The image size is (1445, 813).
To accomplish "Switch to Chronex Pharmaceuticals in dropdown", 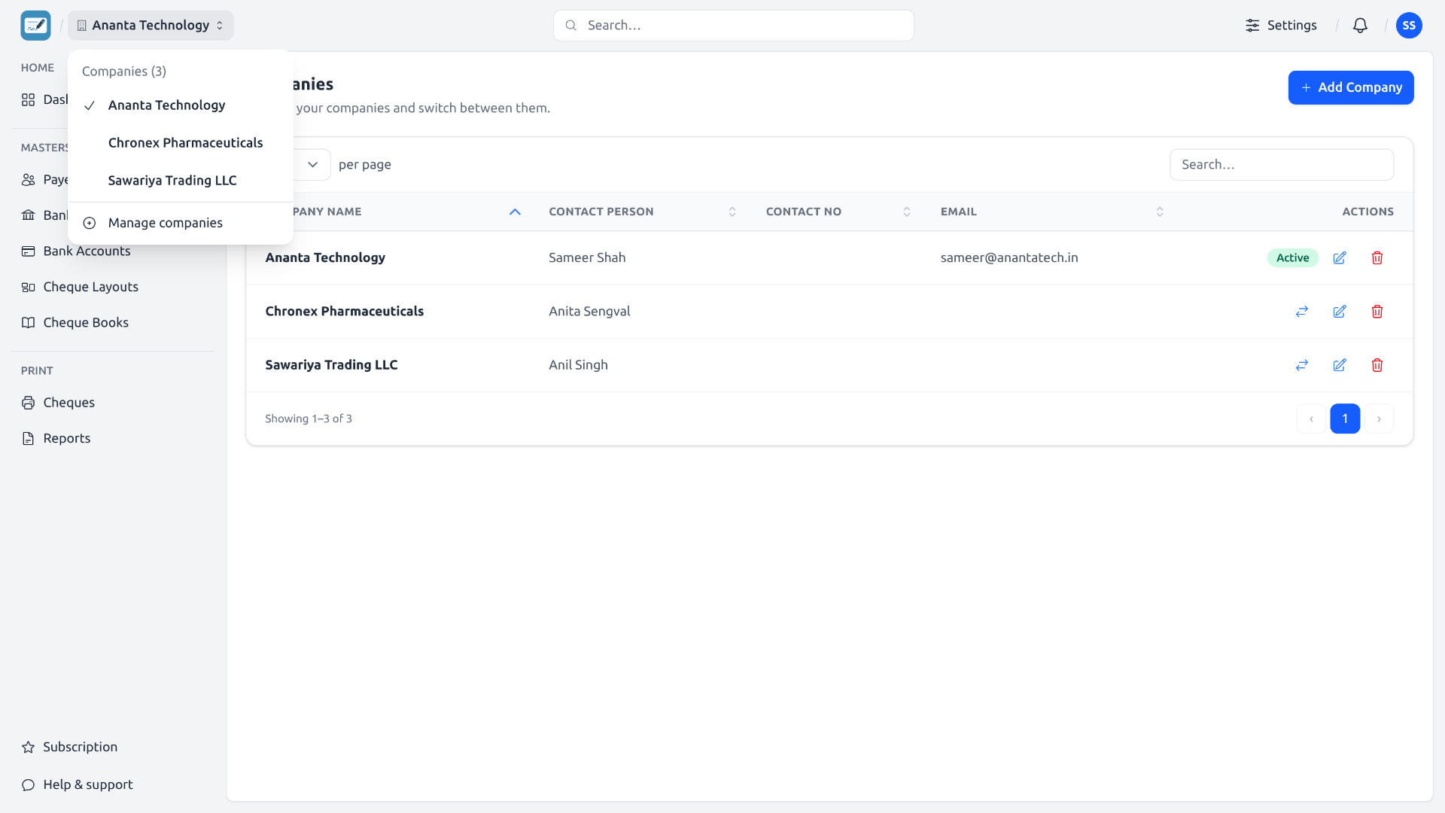I will [x=181, y=143].
